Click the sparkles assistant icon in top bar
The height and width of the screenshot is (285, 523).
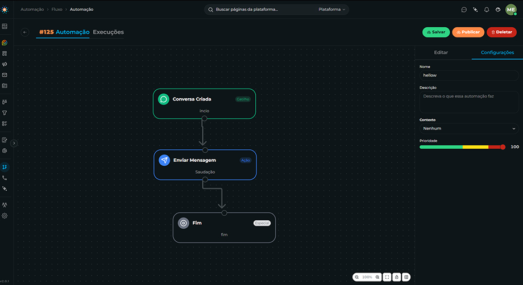click(x=475, y=10)
